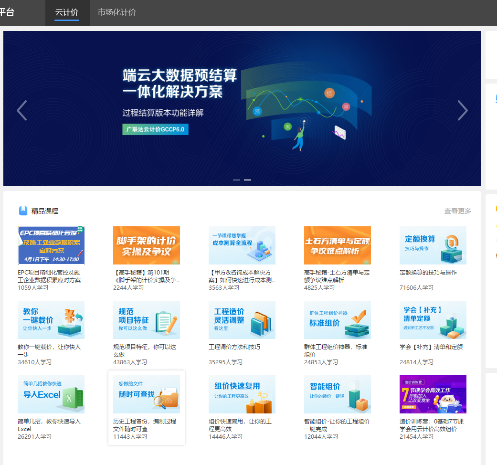This screenshot has width=497, height=465.
Task: Open 7节课学会高效工作 thumbnail
Action: pyautogui.click(x=433, y=394)
